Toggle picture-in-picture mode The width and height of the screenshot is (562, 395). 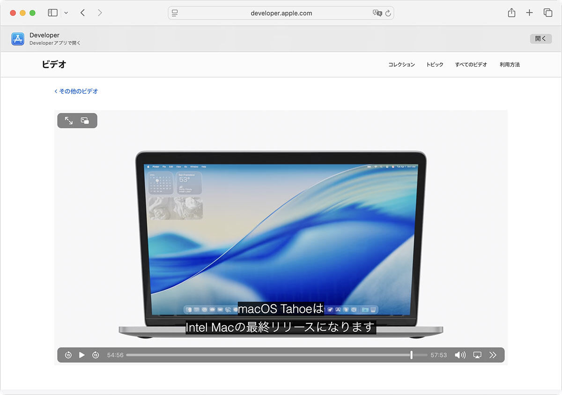tap(85, 120)
